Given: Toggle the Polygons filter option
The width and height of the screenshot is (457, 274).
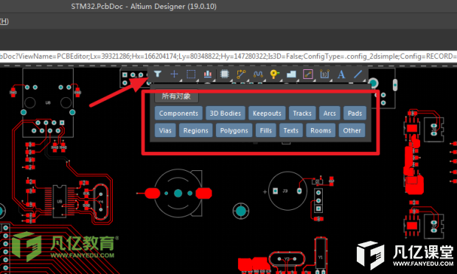Looking at the screenshot, I should 234,130.
